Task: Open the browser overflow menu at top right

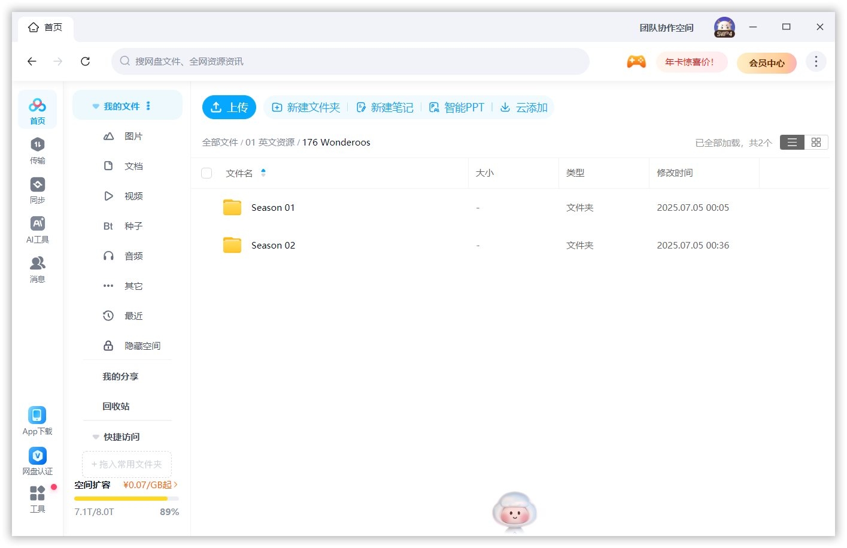Action: (815, 60)
